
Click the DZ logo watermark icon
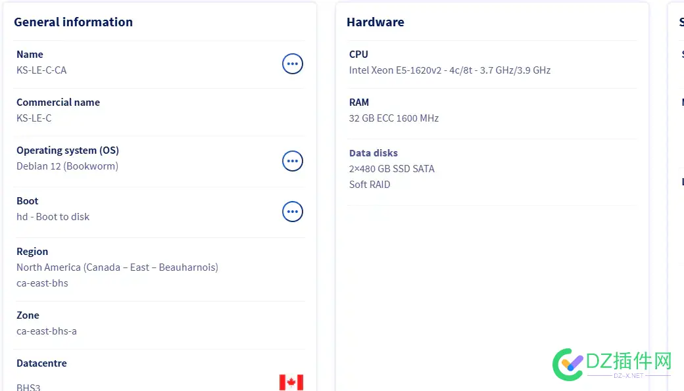click(568, 364)
